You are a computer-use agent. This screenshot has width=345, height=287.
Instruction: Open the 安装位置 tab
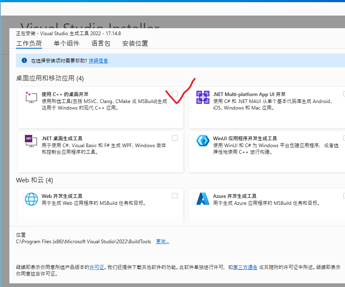pos(135,43)
